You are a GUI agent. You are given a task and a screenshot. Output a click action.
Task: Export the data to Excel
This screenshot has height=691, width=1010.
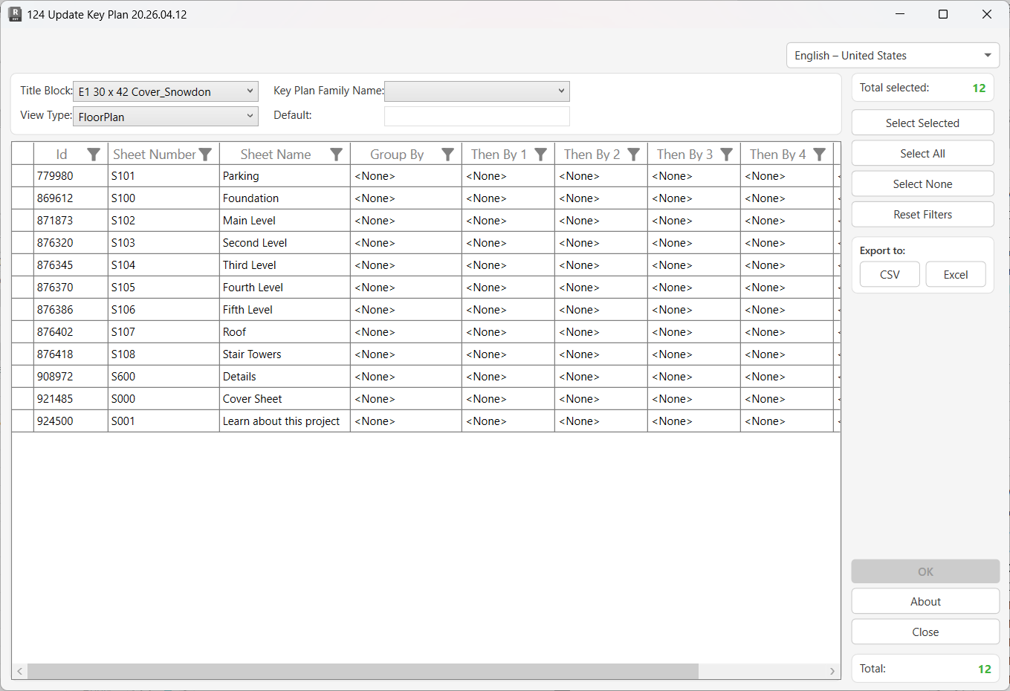[956, 274]
